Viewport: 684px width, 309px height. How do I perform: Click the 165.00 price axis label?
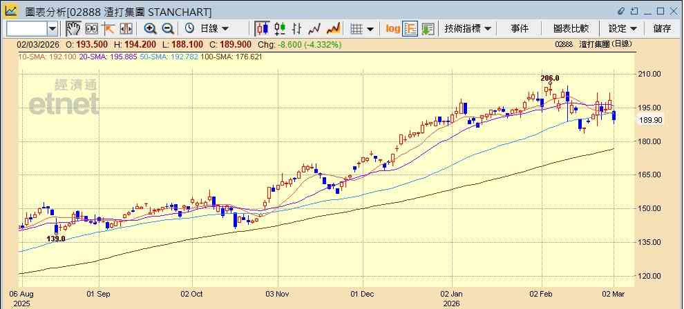650,175
